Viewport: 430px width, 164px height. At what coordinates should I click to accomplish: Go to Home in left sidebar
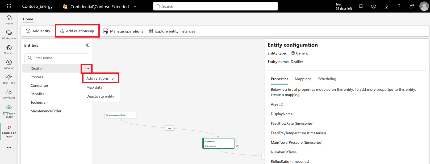point(9,20)
